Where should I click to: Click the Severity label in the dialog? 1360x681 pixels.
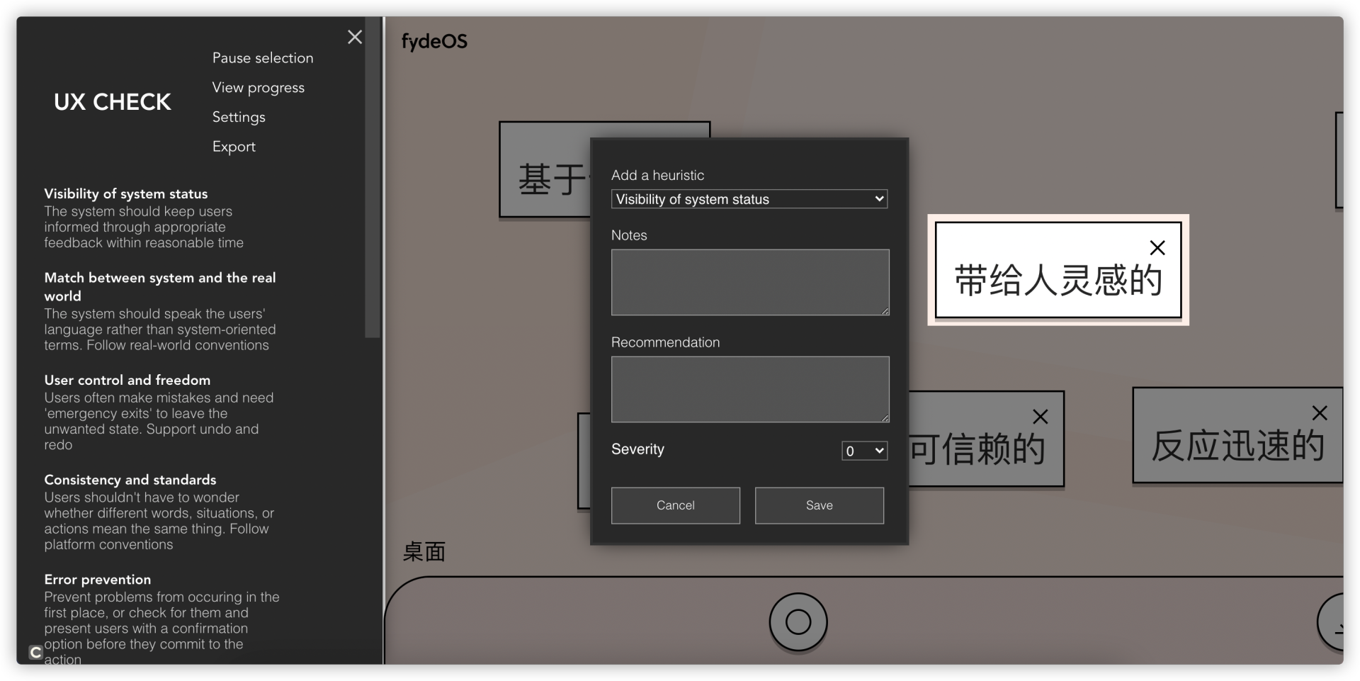click(x=637, y=449)
